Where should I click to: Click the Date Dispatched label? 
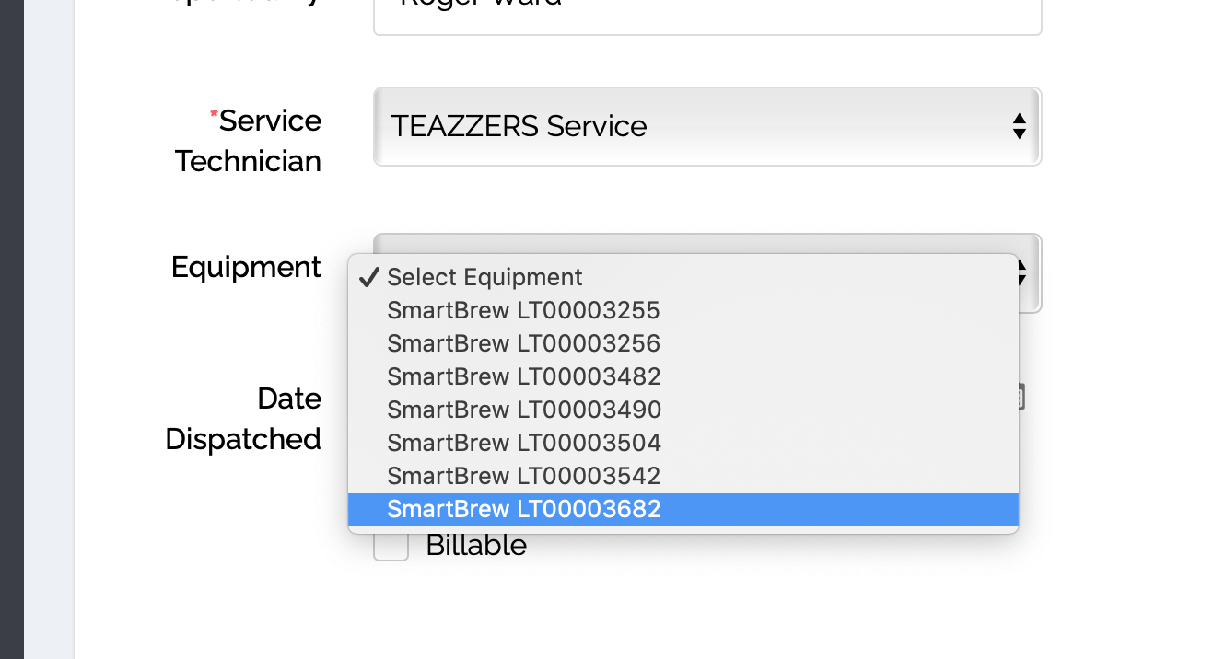coord(243,419)
